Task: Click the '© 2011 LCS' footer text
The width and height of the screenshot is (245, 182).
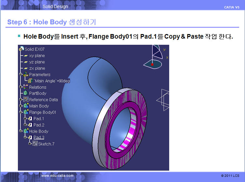Action: tap(230, 176)
